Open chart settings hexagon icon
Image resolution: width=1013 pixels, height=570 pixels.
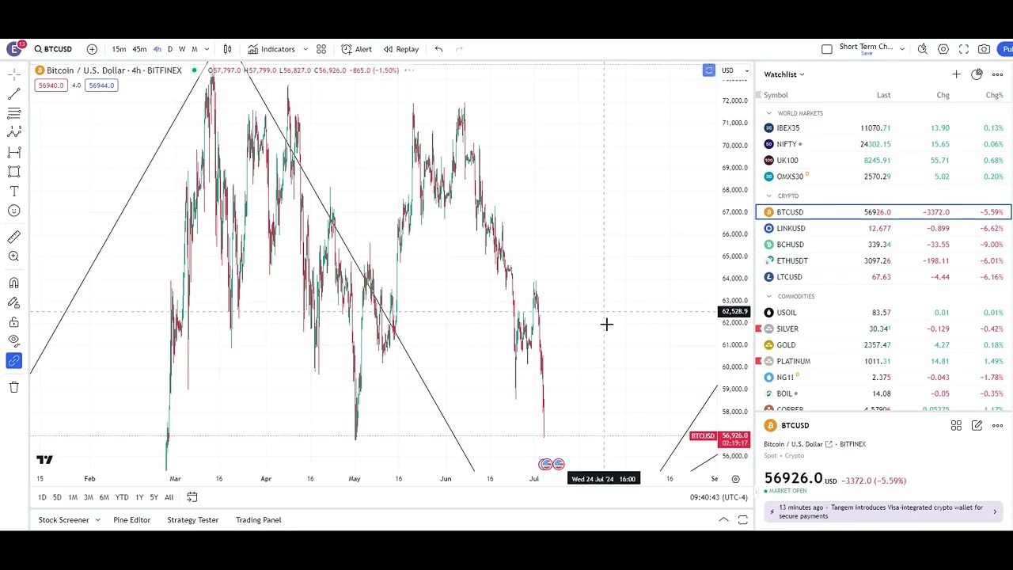pos(943,49)
